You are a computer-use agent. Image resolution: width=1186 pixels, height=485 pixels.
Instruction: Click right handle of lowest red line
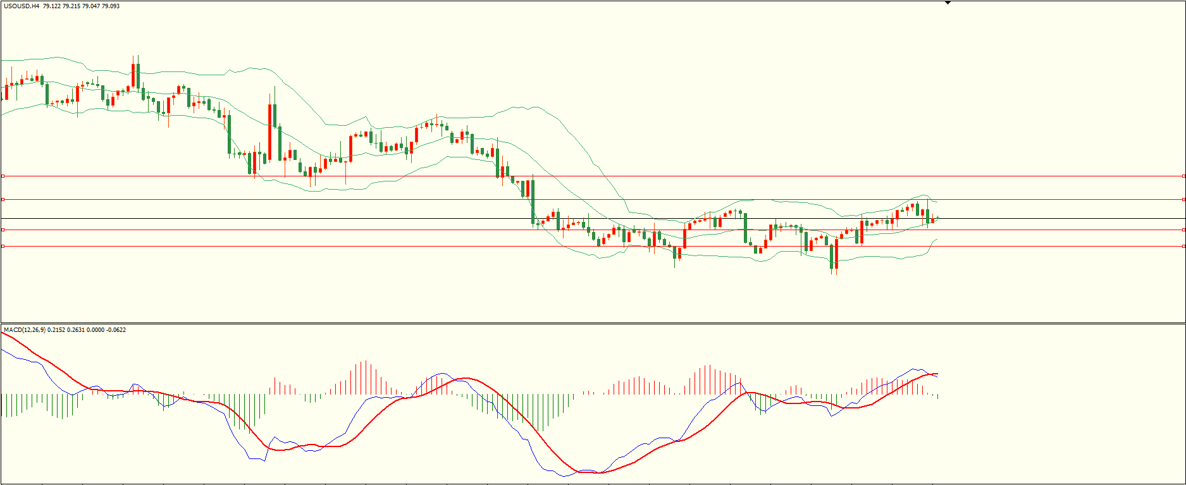(1183, 247)
